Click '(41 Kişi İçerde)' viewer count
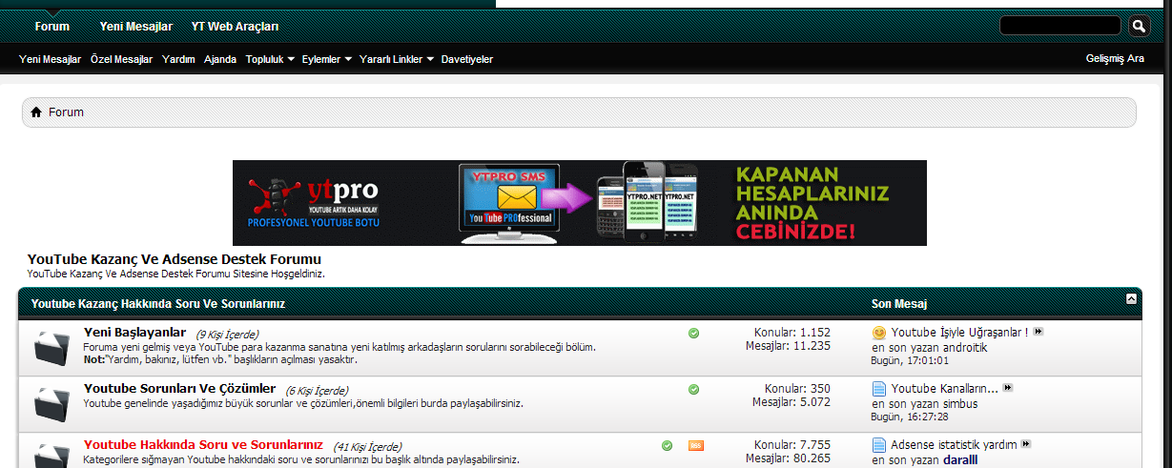The image size is (1172, 468). tap(367, 447)
